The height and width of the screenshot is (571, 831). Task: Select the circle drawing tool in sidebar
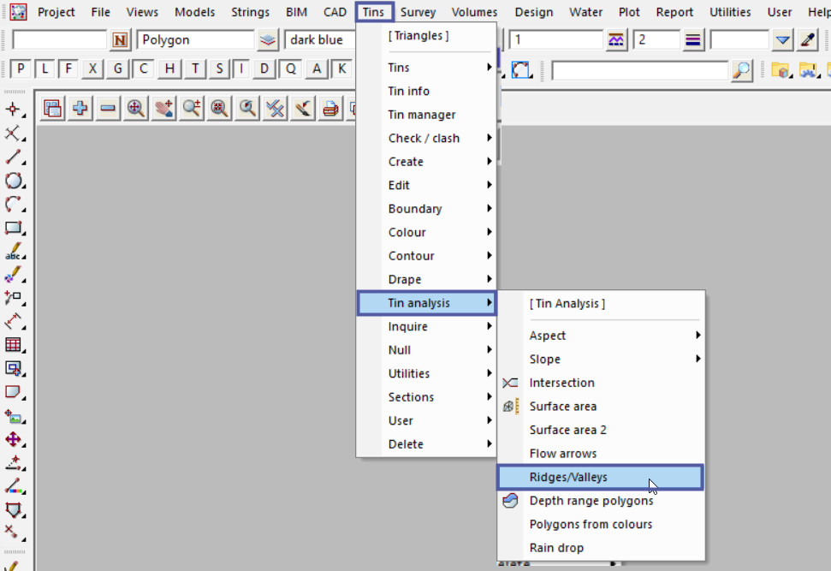tap(14, 181)
